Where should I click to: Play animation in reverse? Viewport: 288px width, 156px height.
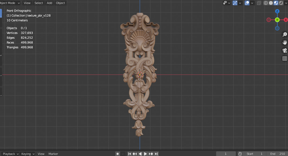[140, 154]
